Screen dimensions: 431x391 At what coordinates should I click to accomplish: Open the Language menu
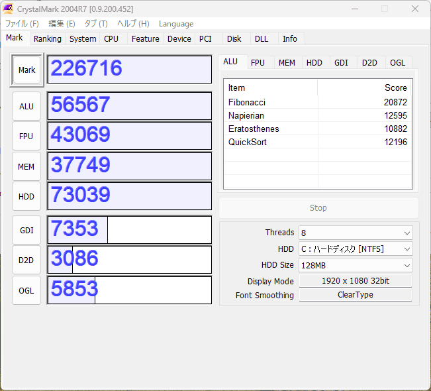(x=176, y=24)
